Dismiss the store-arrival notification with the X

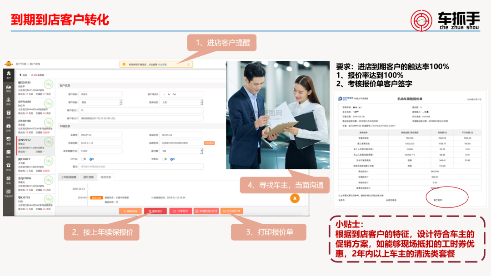(x=188, y=64)
